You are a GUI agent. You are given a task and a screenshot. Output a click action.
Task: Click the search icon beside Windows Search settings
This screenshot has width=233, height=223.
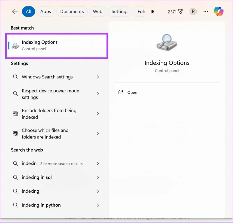(x=15, y=77)
